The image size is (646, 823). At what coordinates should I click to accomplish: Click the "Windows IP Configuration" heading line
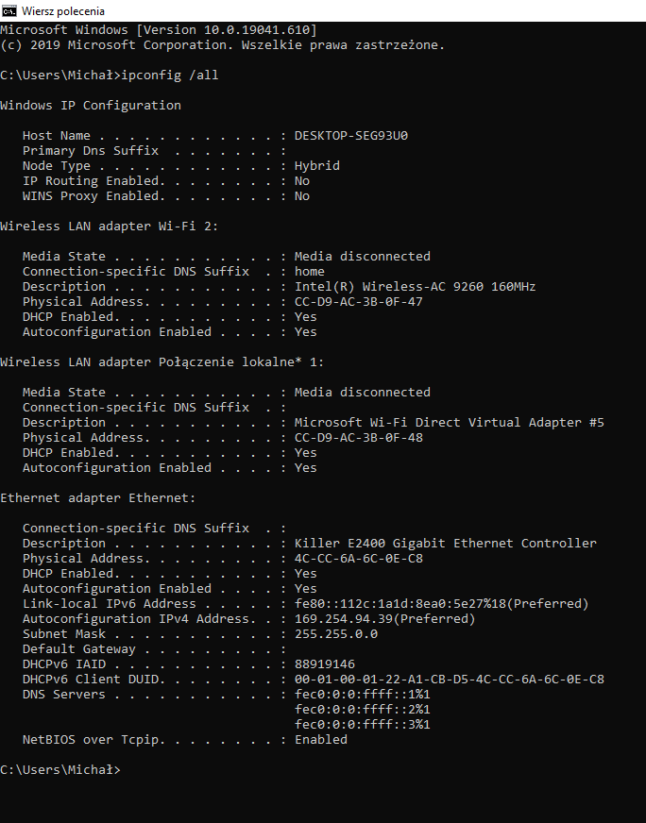pos(91,105)
